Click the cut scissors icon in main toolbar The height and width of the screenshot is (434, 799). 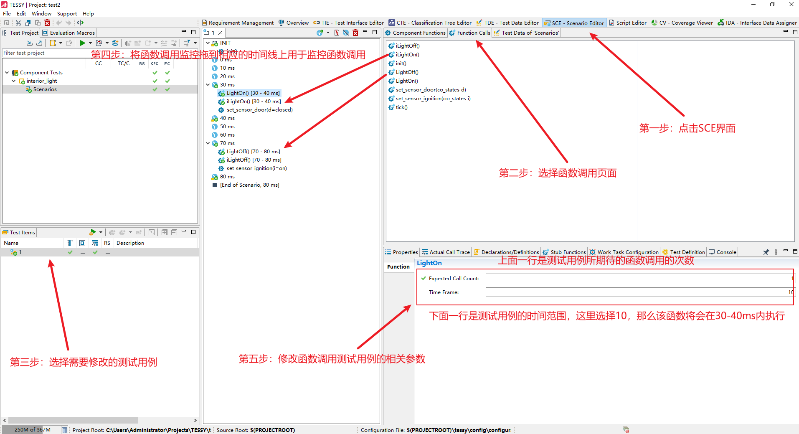click(x=18, y=23)
